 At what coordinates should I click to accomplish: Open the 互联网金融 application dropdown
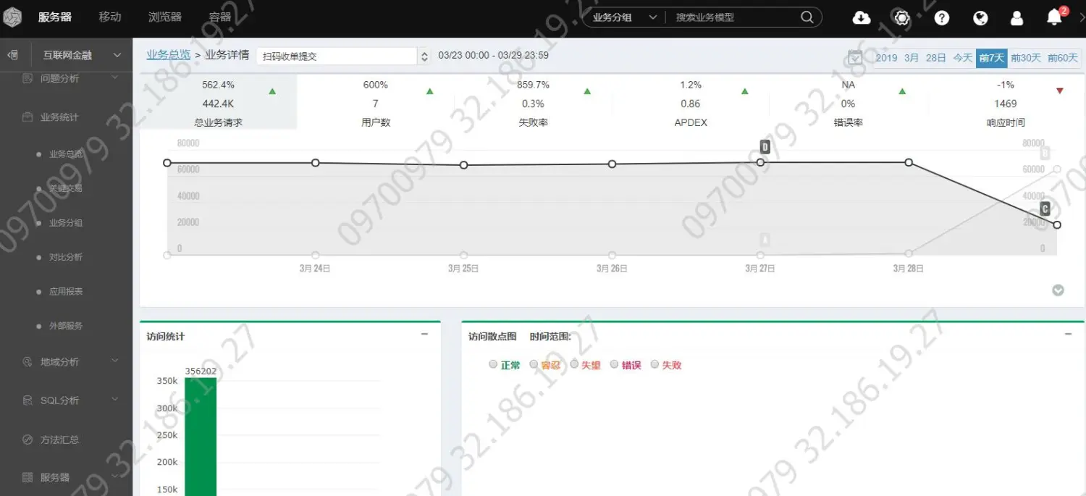(83, 55)
